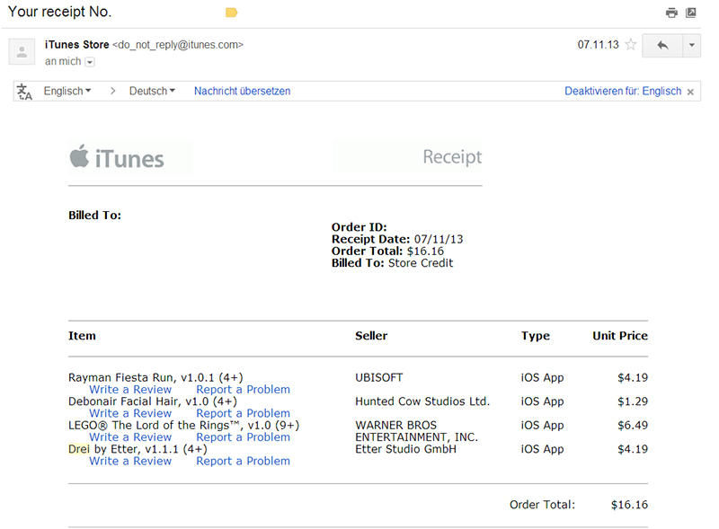Click the iTunes Store sender name
719x529 pixels.
(x=76, y=45)
